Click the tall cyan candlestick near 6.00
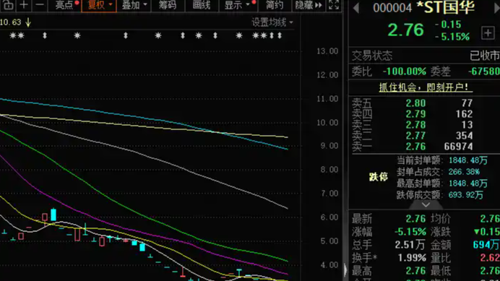 (53, 215)
